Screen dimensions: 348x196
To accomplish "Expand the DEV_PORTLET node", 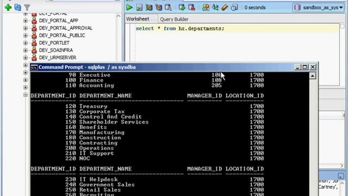I will pos(26,42).
